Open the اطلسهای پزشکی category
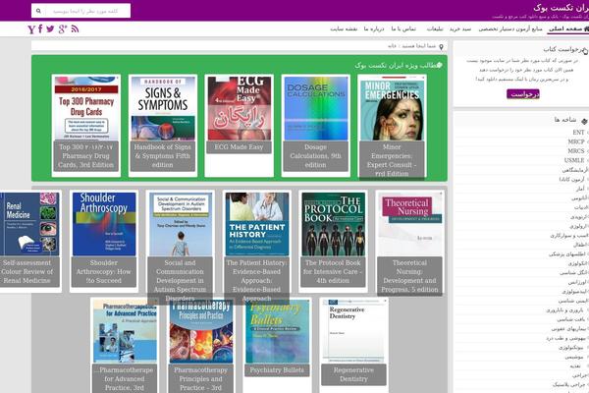589x393 pixels. pos(567,254)
